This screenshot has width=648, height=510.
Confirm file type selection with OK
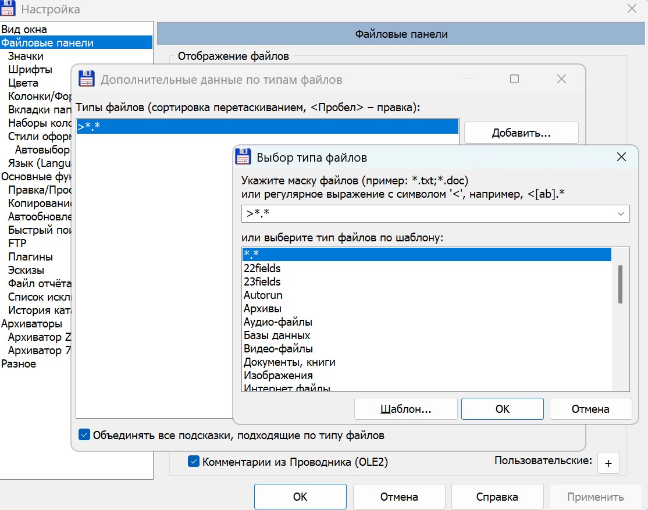tap(502, 409)
